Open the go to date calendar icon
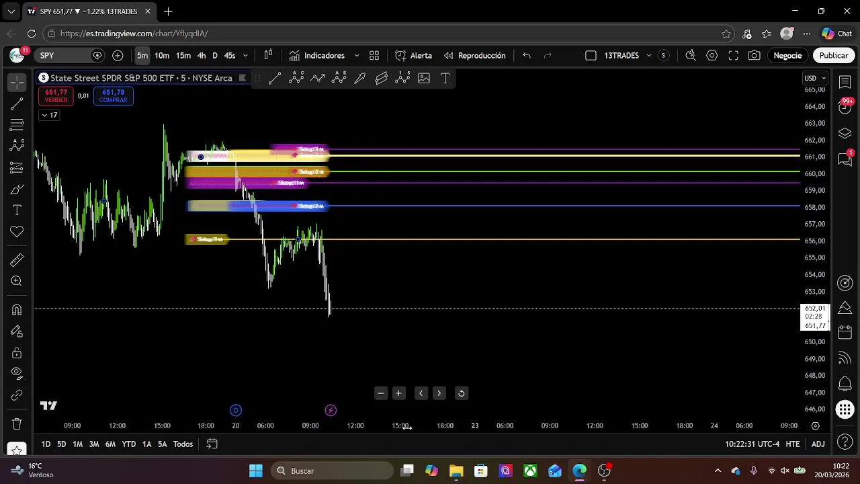Screen dimensions: 860x484 [212, 444]
